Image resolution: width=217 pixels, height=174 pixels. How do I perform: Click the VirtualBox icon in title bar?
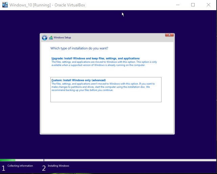coord(4,5)
